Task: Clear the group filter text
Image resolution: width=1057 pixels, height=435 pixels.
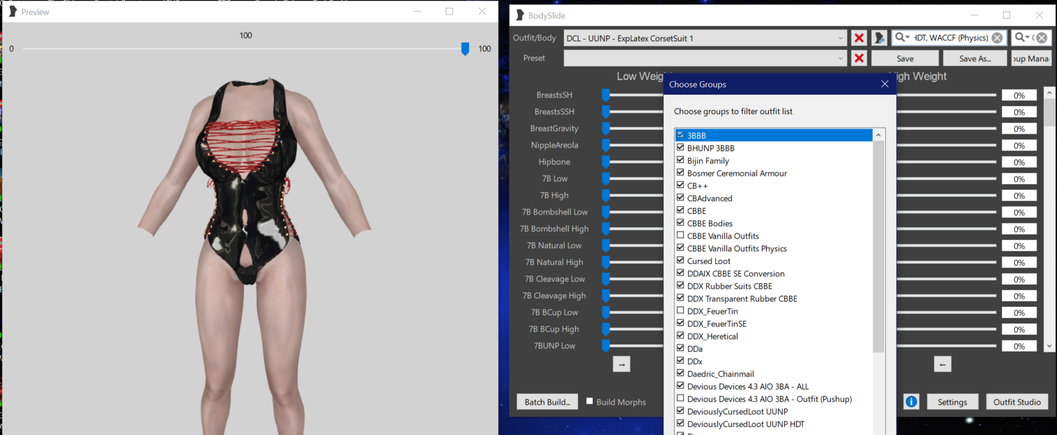Action: click(997, 38)
